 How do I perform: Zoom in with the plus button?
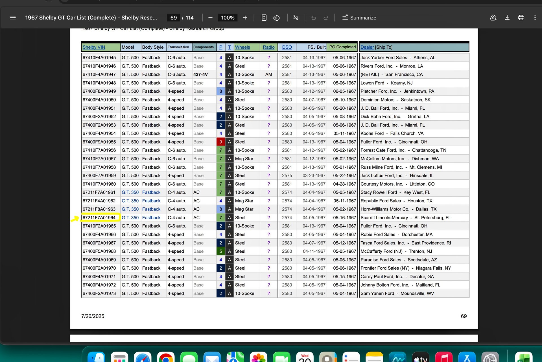coord(245,18)
